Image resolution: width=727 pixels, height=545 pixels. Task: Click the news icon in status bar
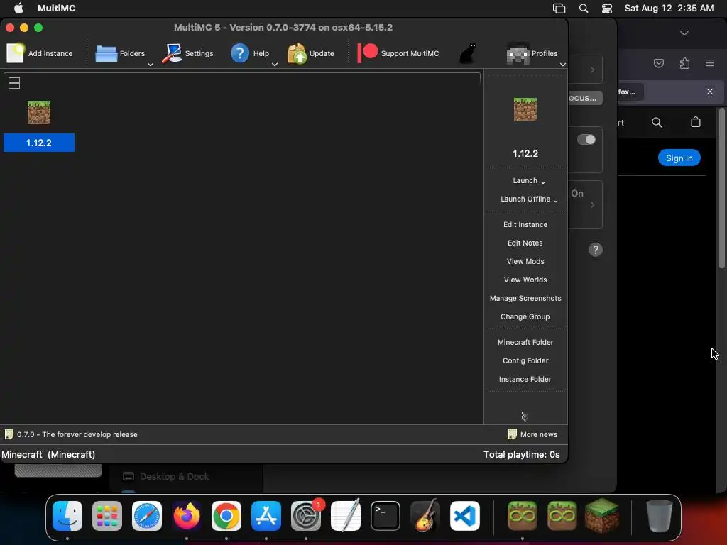pos(9,434)
